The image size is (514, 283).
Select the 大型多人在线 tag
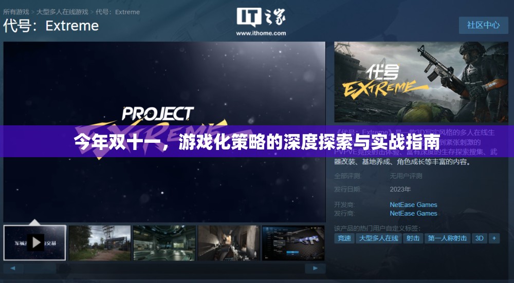379,238
